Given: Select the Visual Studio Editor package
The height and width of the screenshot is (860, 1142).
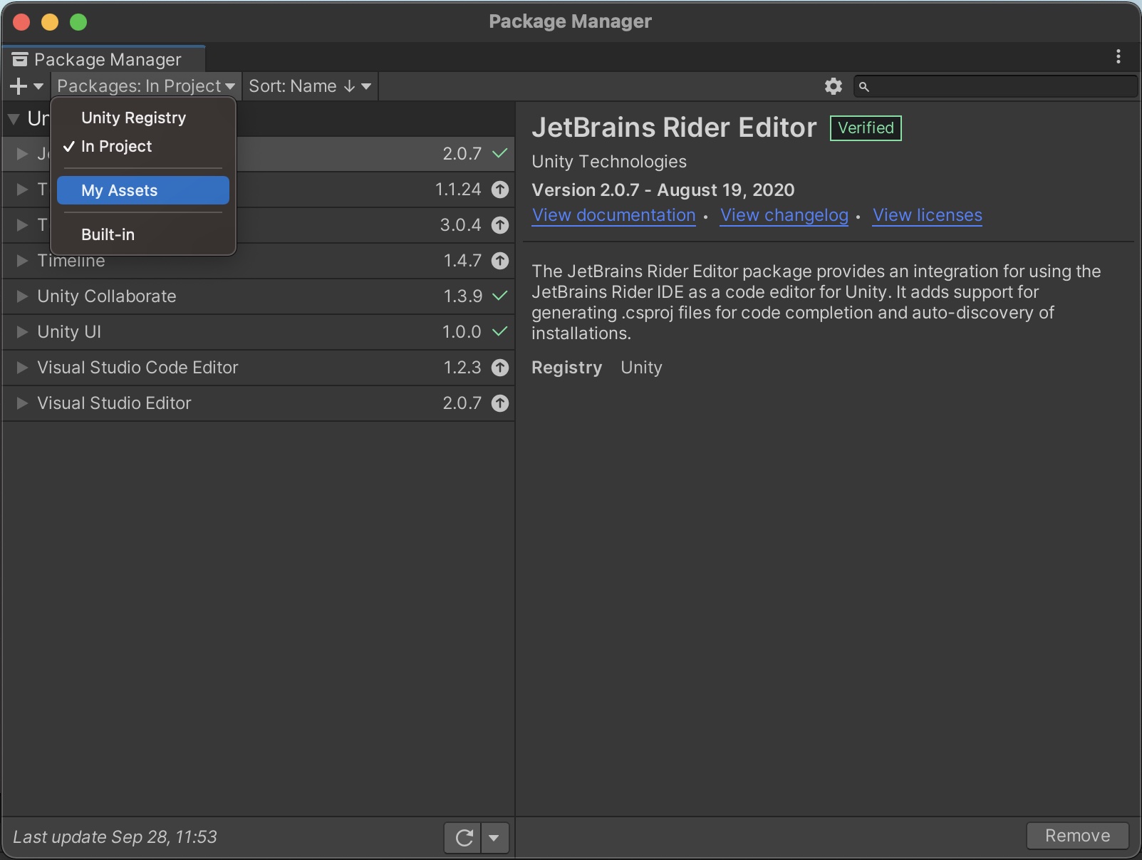Looking at the screenshot, I should click(x=258, y=403).
